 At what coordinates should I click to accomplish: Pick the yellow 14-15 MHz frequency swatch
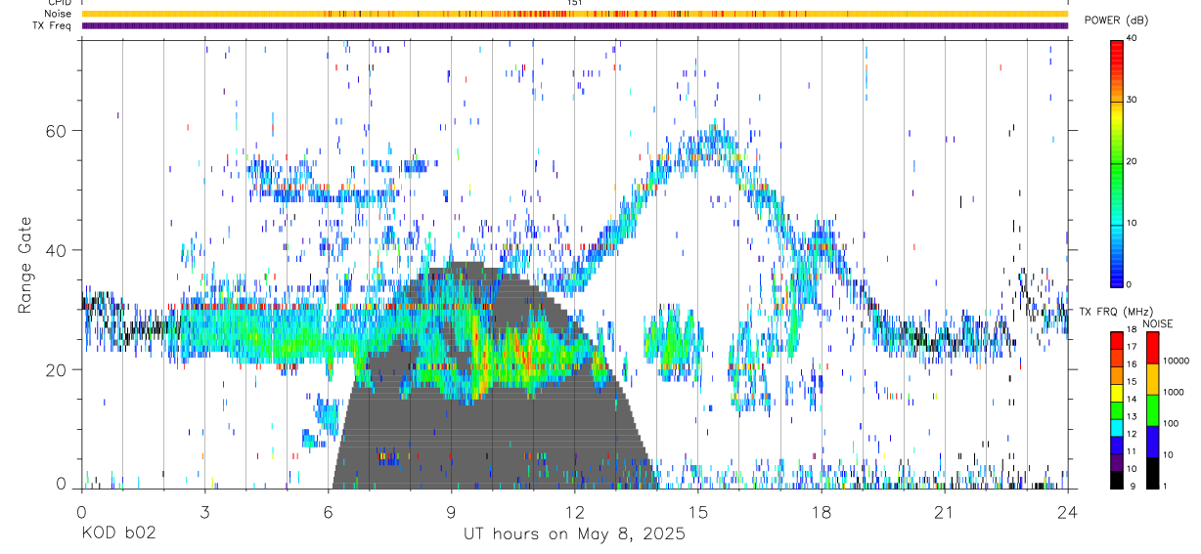1117,393
